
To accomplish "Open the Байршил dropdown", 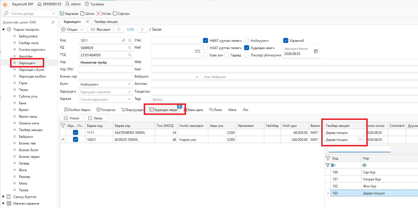I will [196, 77].
